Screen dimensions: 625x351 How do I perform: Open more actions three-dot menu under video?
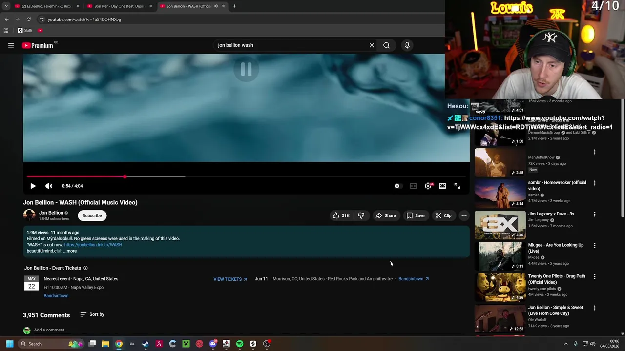pos(464,215)
